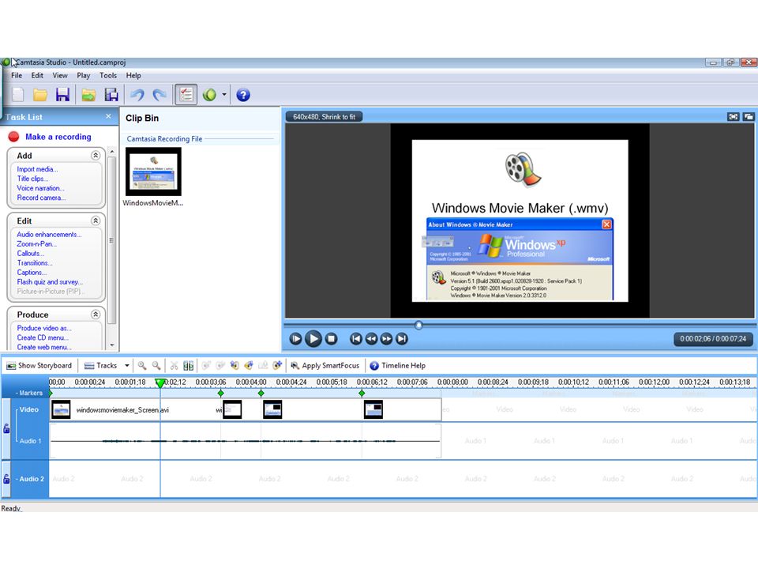Click the New Project toolbar icon
The height and width of the screenshot is (569, 758).
click(x=18, y=94)
